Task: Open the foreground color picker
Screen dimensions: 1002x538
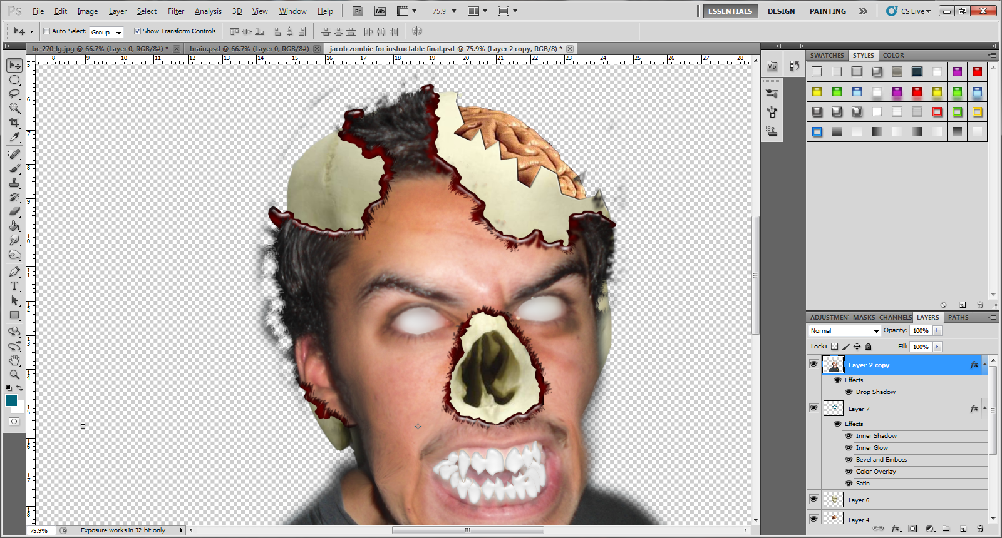Action: [x=11, y=401]
